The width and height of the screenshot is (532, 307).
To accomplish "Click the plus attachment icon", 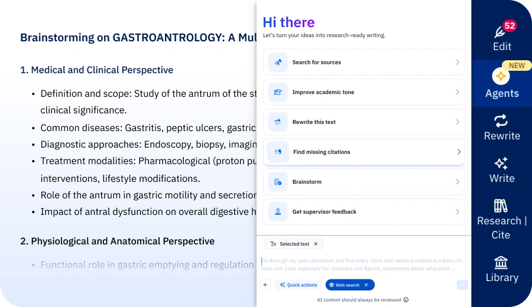I will tap(265, 285).
